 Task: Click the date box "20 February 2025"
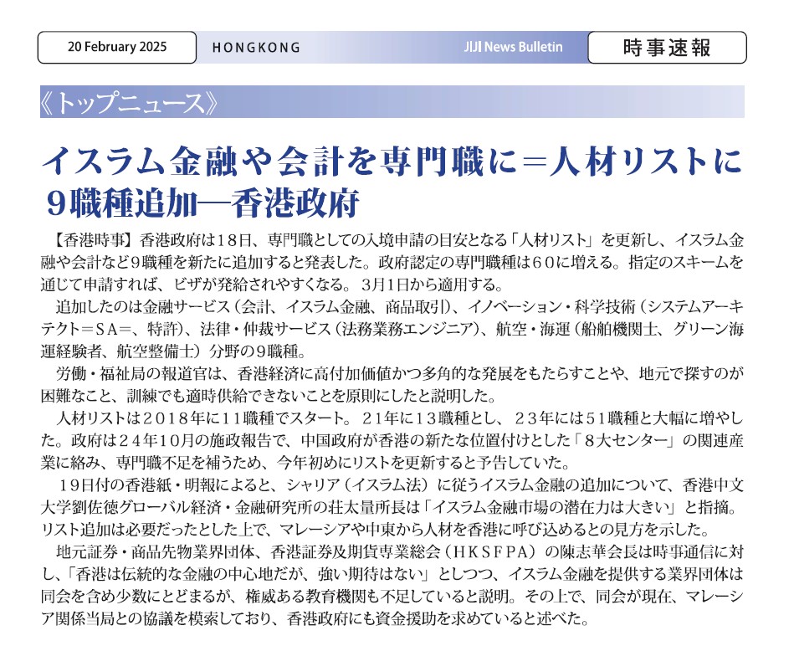point(117,47)
